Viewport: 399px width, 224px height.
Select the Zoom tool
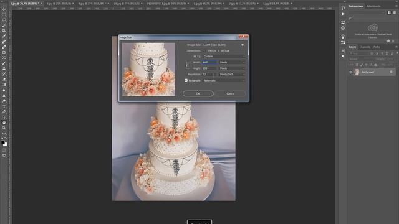pyautogui.click(x=4, y=128)
